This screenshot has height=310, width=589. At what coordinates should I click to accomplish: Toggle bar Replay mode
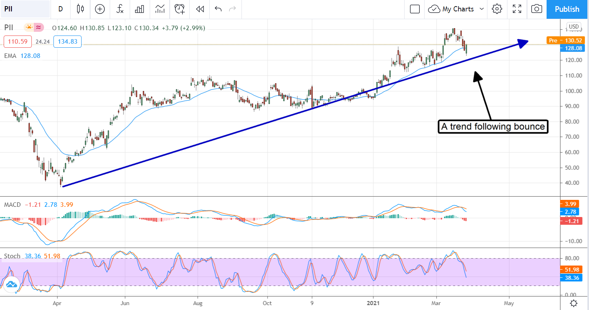[199, 9]
